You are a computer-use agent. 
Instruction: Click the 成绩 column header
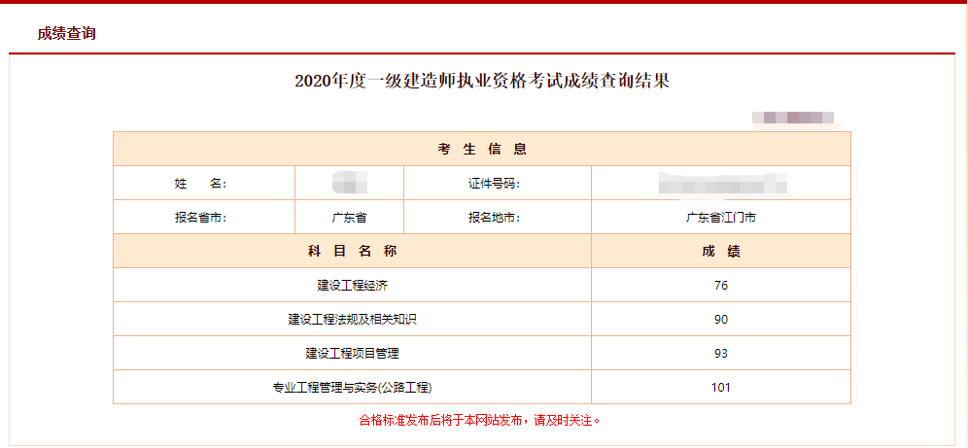point(720,251)
